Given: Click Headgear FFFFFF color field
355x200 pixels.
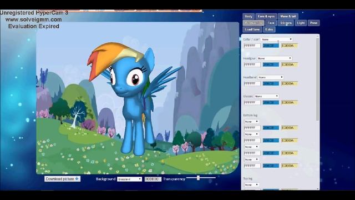Looking at the screenshot, I should pos(252,64).
